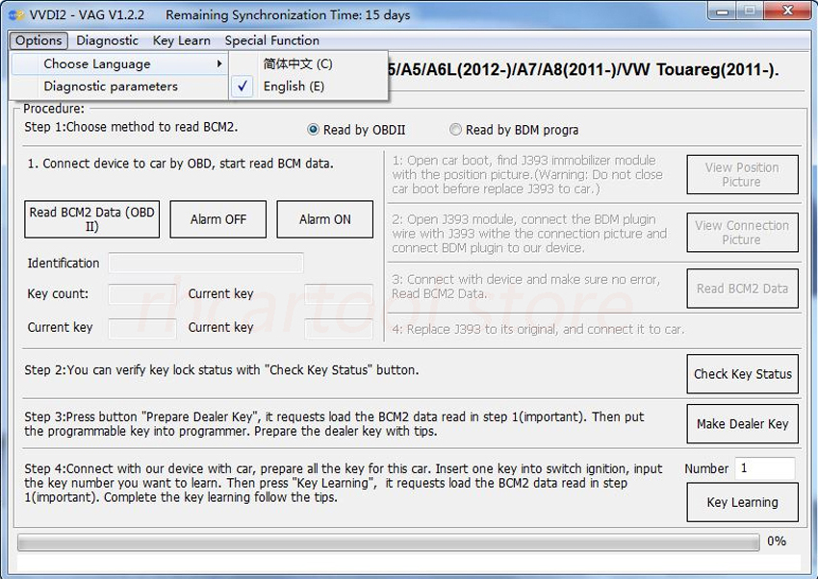Viewport: 818px width, 579px height.
Task: Open the Options menu
Action: [38, 40]
